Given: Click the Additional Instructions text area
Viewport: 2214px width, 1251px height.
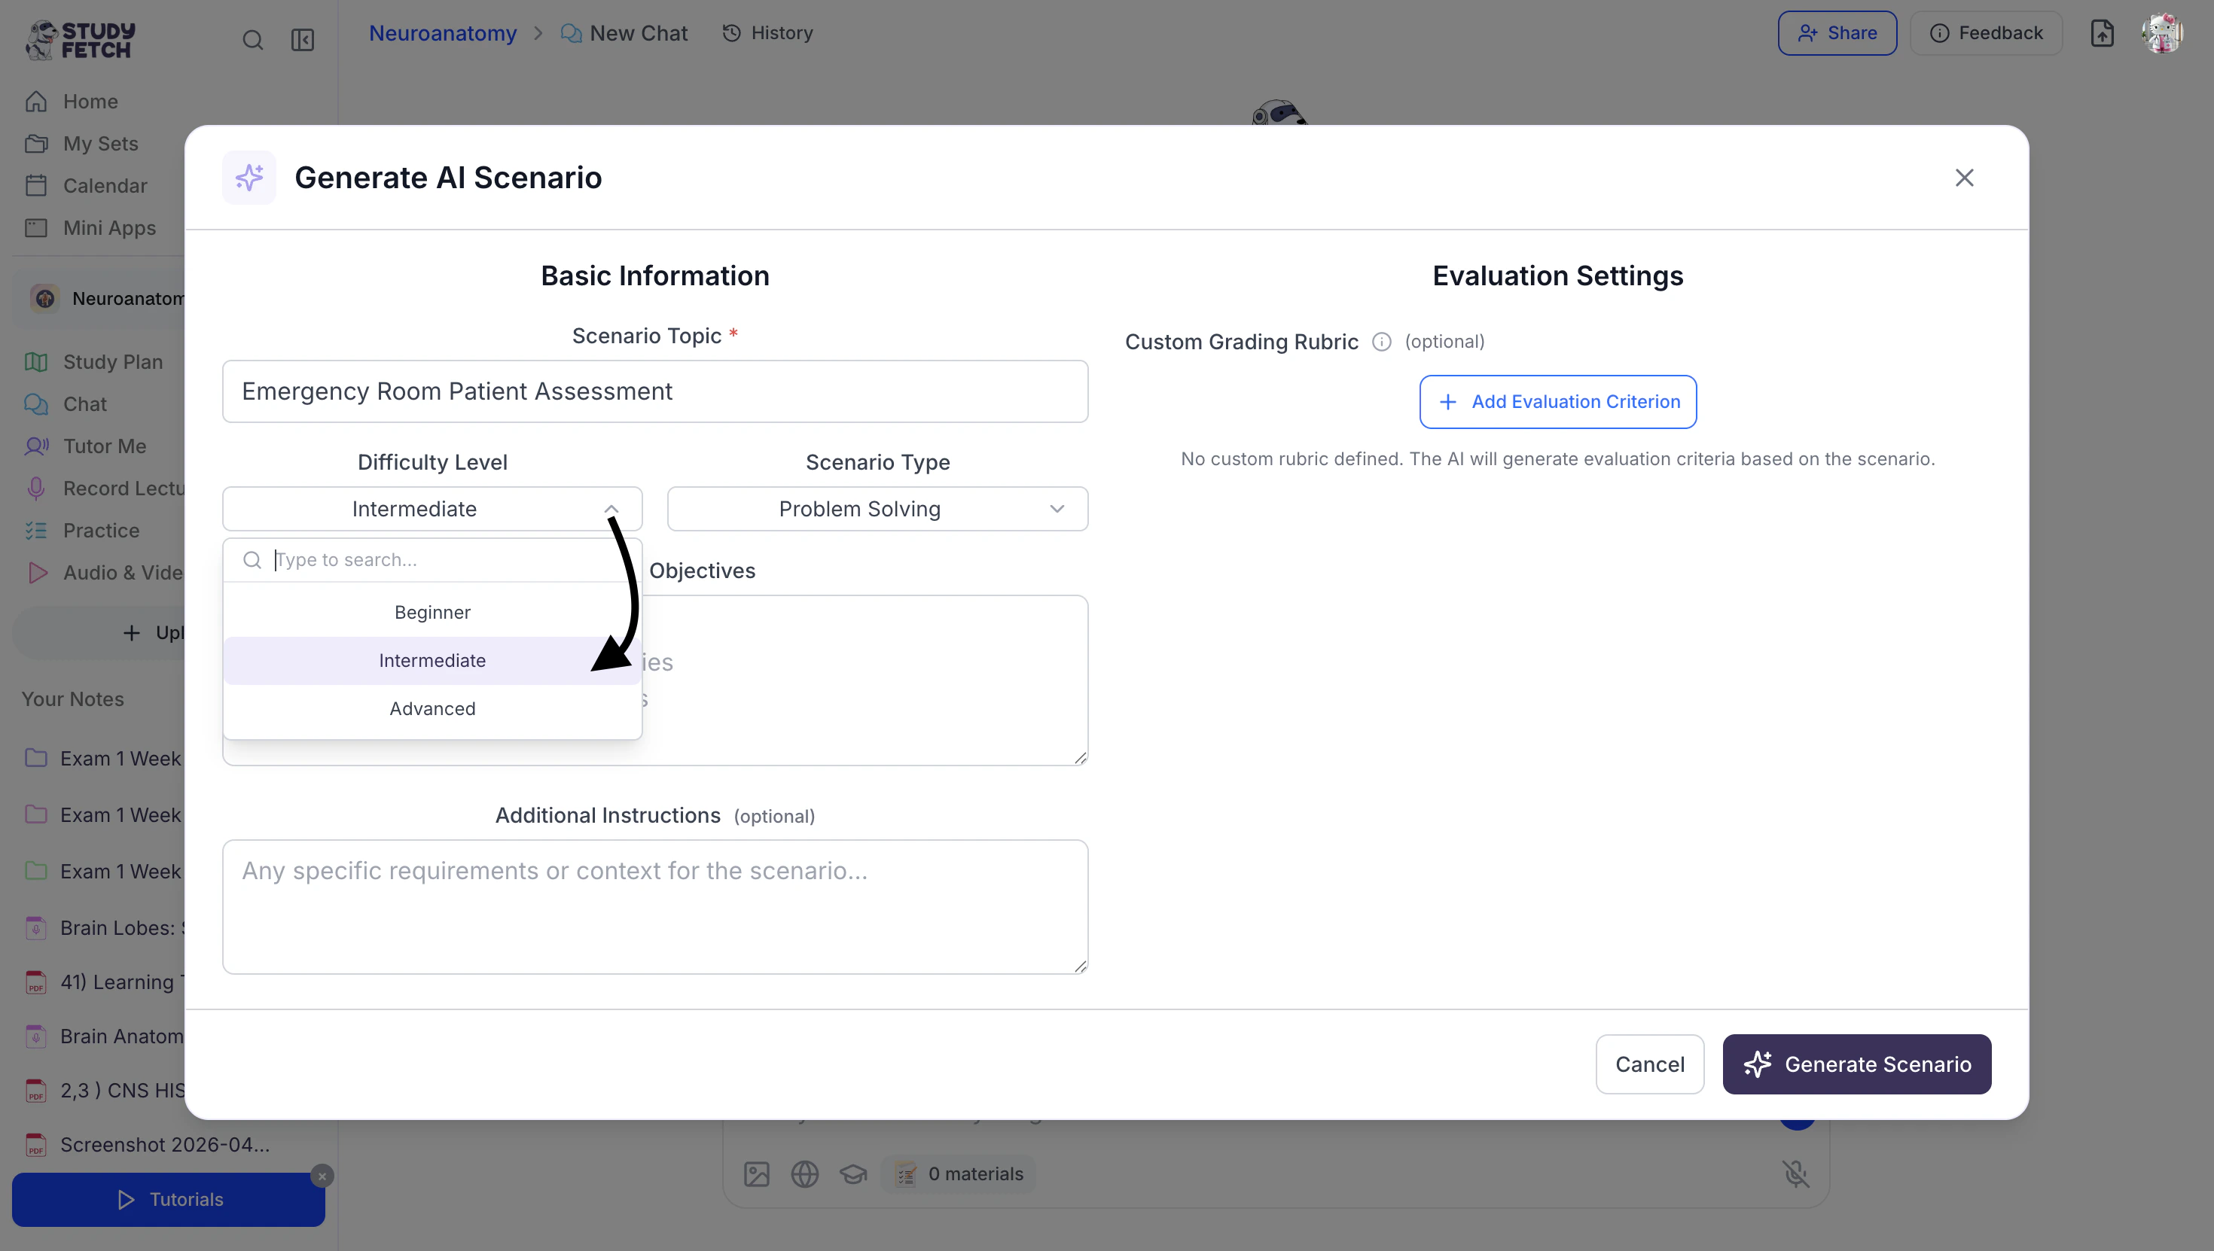Looking at the screenshot, I should 655,906.
